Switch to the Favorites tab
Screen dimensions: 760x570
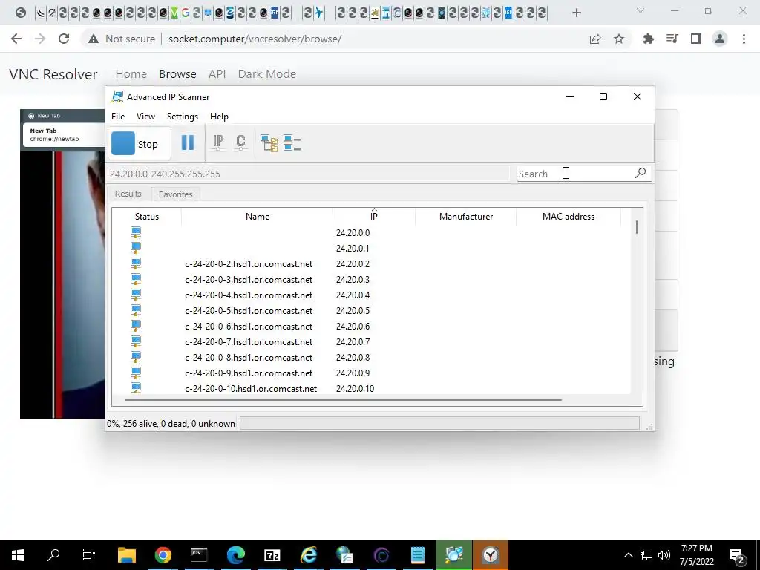pyautogui.click(x=175, y=194)
